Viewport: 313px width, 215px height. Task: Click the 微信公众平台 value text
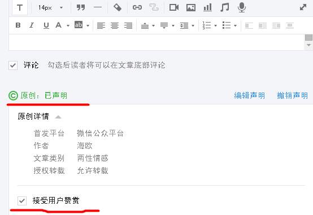(100, 133)
